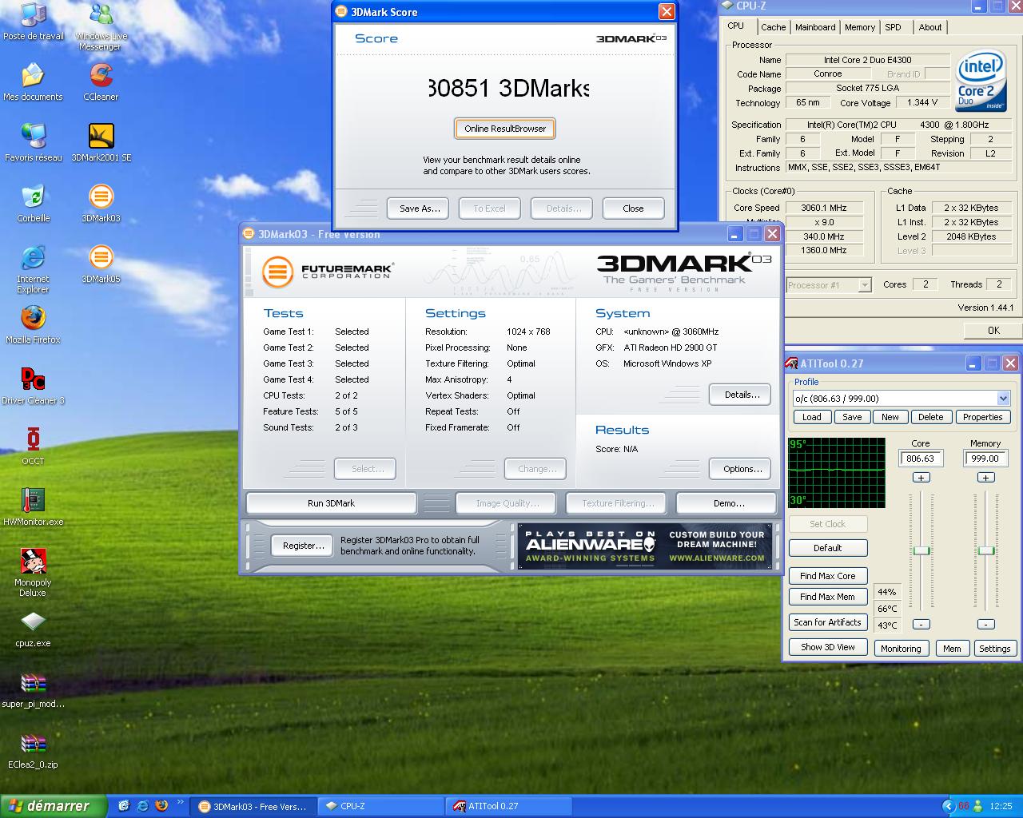Viewport: 1023px width, 818px height.
Task: Switch to the SPD tab in CPU-Z
Action: [893, 27]
